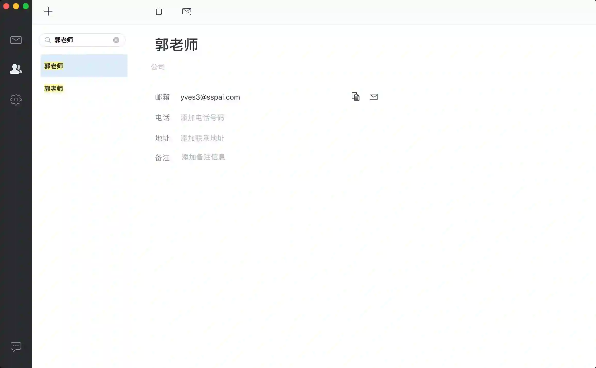Delete the contact via the trash icon
Screen dimensions: 596x368
159,11
